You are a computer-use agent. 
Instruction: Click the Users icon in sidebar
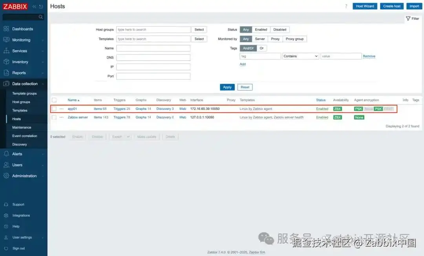pos(6,165)
